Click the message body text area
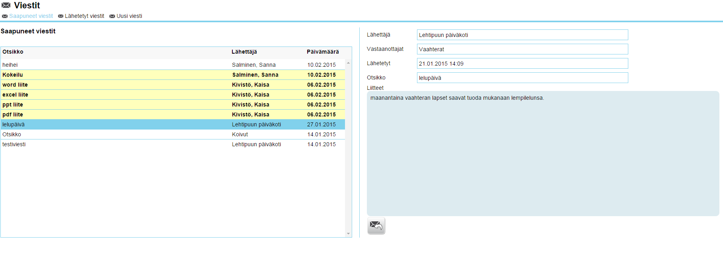 543,154
